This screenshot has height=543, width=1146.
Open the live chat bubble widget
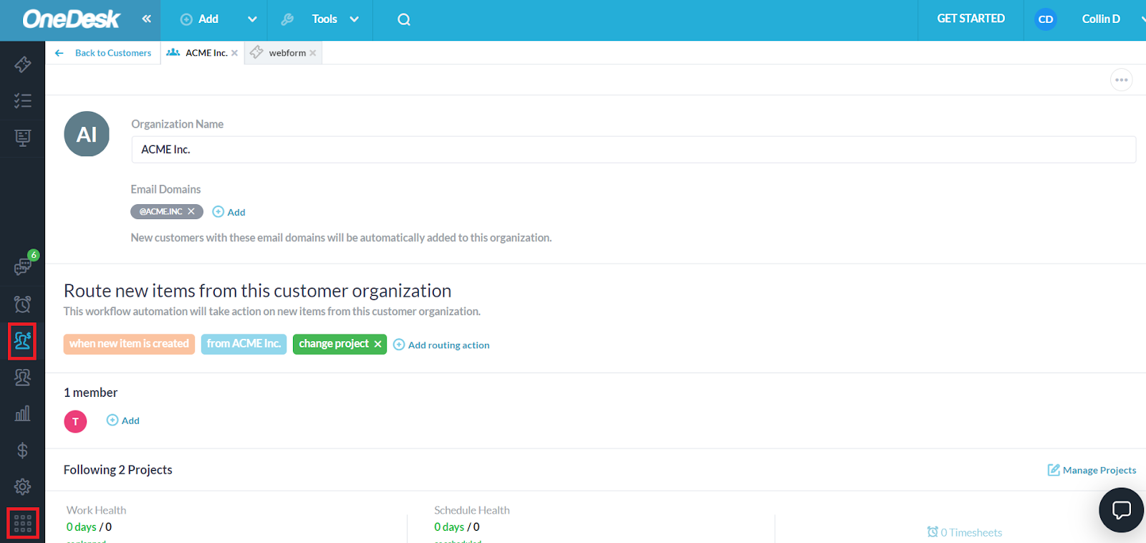(1121, 510)
